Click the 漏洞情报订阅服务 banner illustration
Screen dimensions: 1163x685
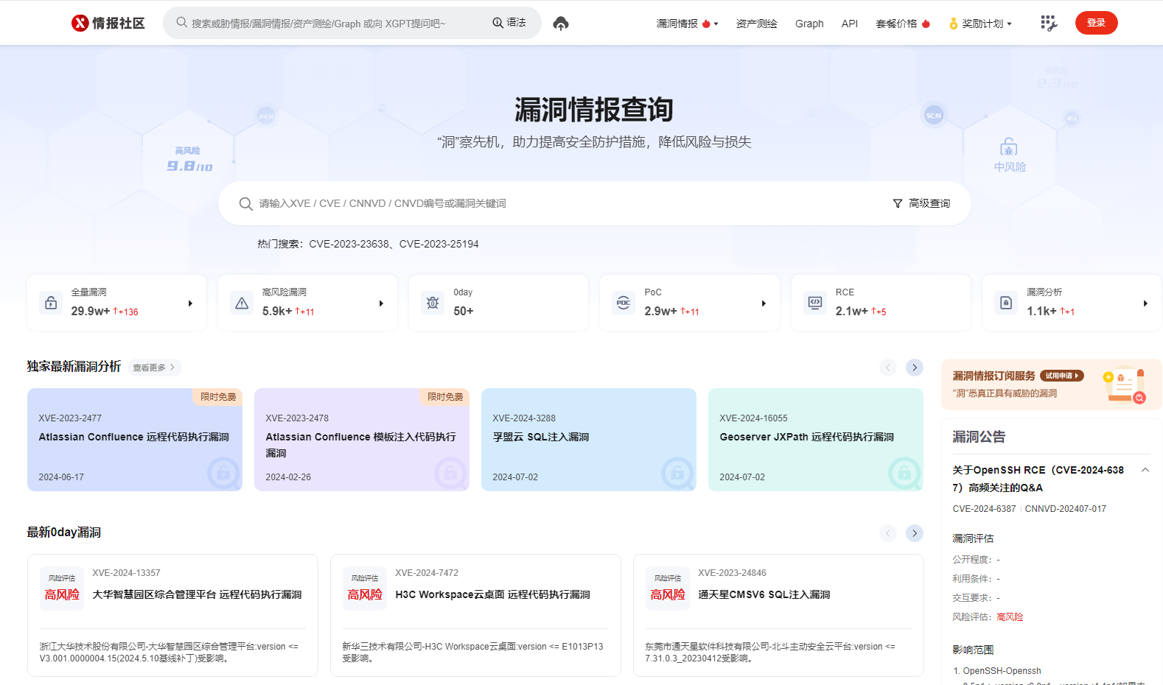[1125, 384]
